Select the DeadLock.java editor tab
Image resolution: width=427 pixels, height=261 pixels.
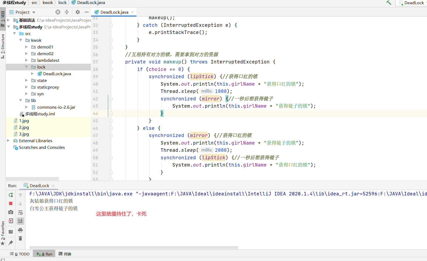(114, 12)
